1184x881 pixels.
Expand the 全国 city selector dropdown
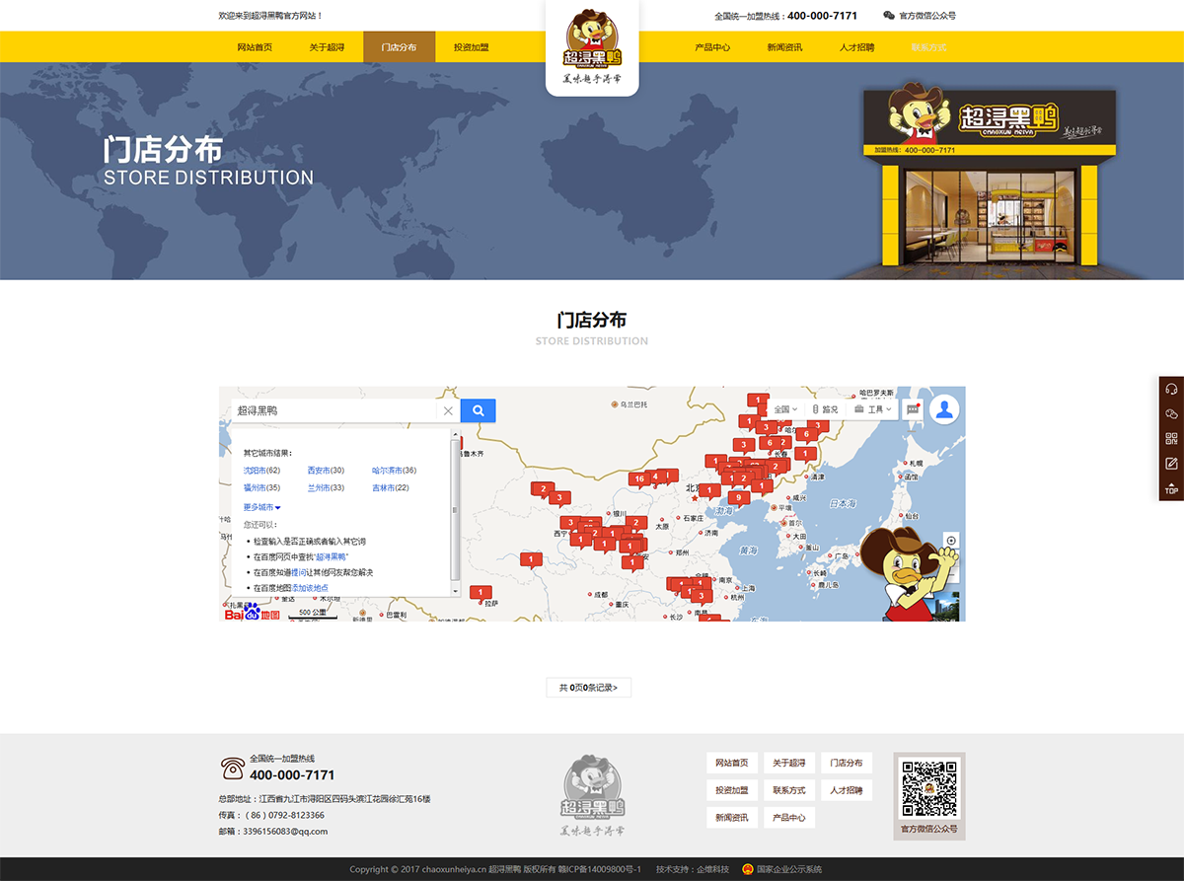click(785, 409)
